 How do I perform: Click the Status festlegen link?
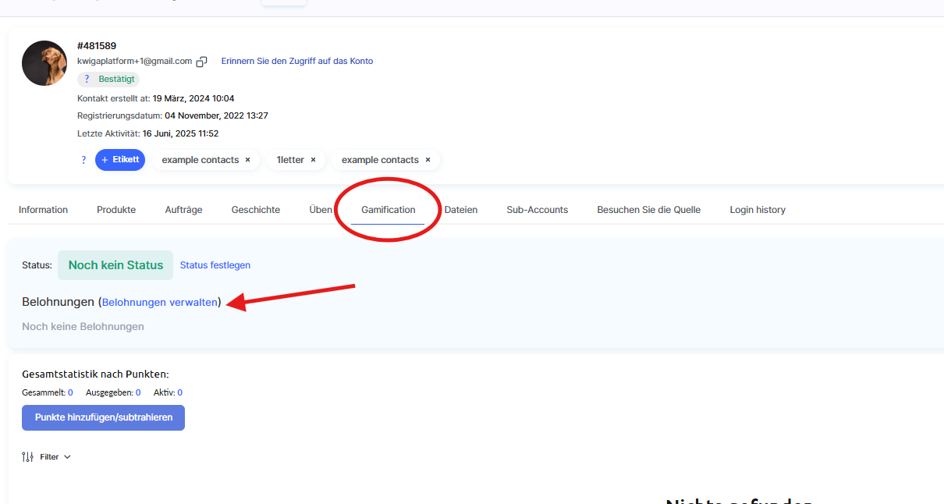click(215, 265)
